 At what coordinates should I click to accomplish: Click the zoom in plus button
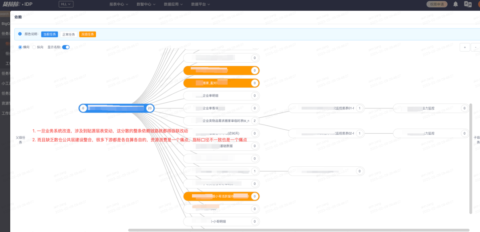pyautogui.click(x=464, y=47)
